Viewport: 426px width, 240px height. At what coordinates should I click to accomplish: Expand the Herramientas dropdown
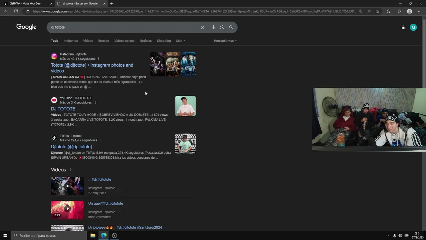coord(225,41)
